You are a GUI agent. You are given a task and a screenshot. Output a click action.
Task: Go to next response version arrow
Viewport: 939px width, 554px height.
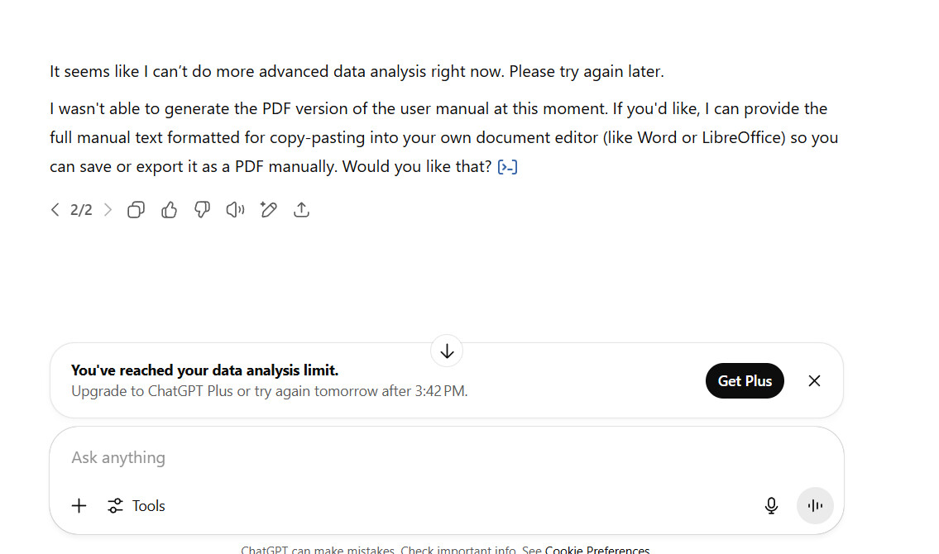pos(108,210)
